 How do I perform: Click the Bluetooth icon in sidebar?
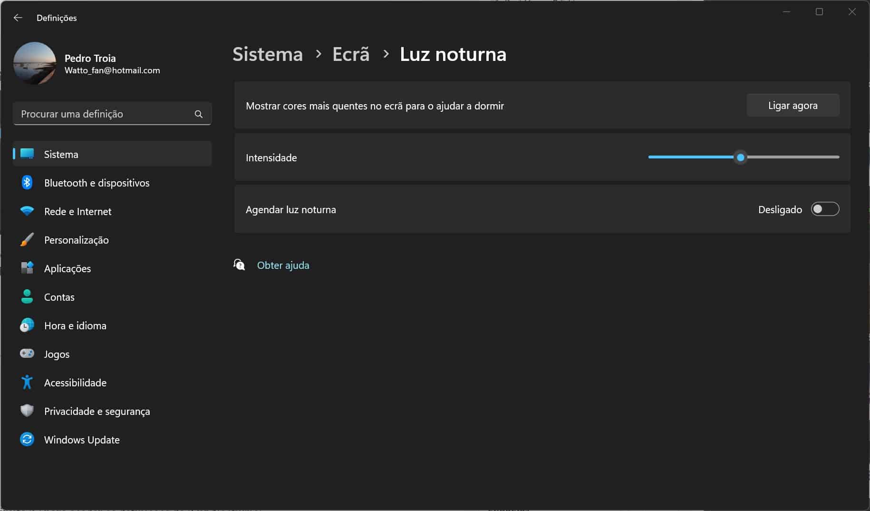(27, 183)
